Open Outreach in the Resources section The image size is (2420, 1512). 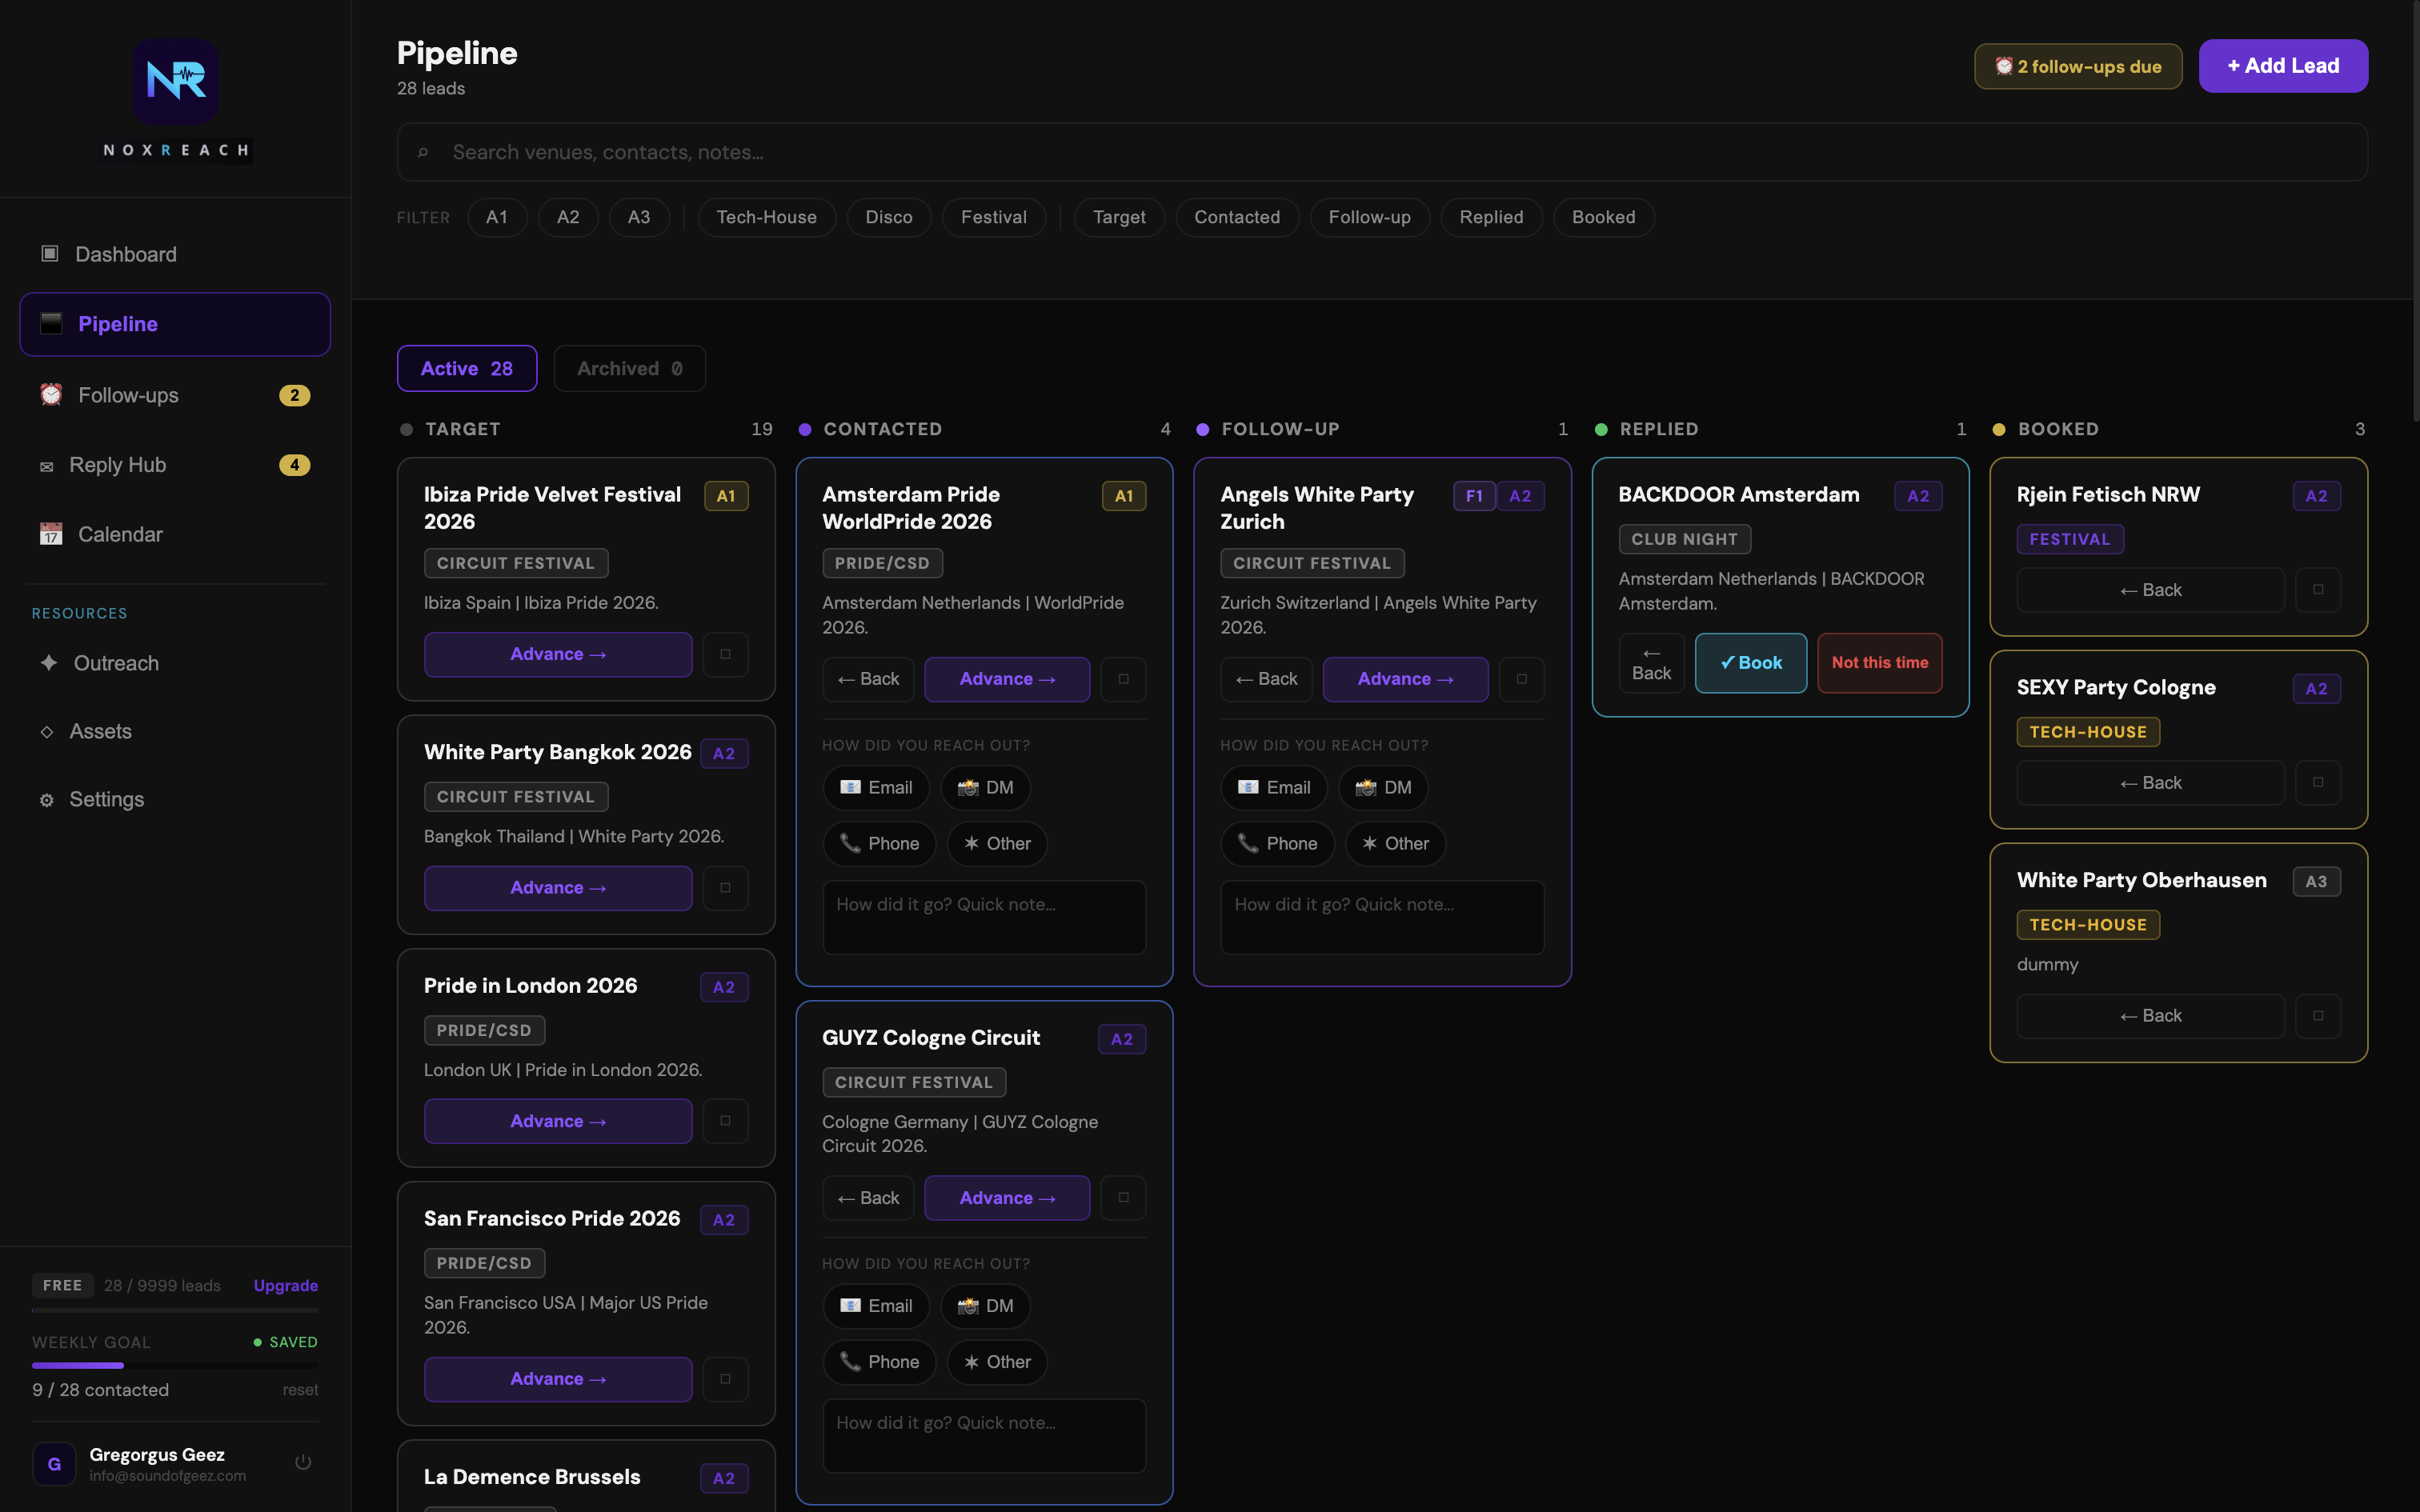(116, 663)
